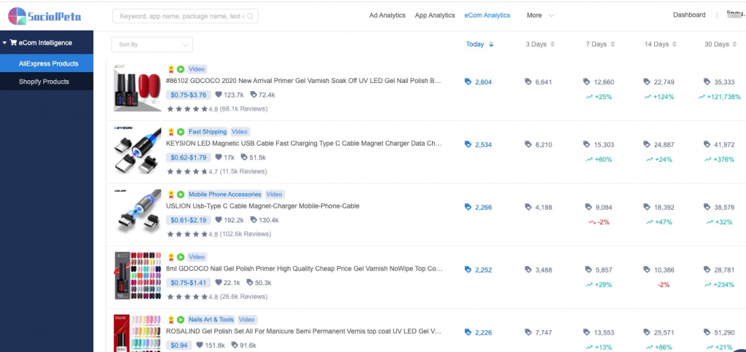Focus the keyword search input field
The height and width of the screenshot is (352, 746).
185,16
